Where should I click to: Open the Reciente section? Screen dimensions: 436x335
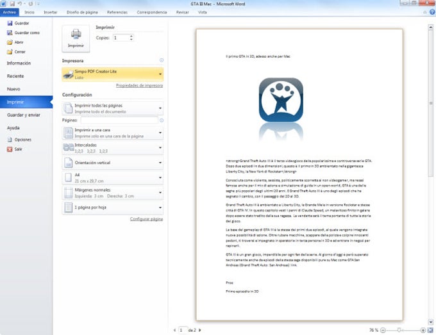click(x=26, y=76)
